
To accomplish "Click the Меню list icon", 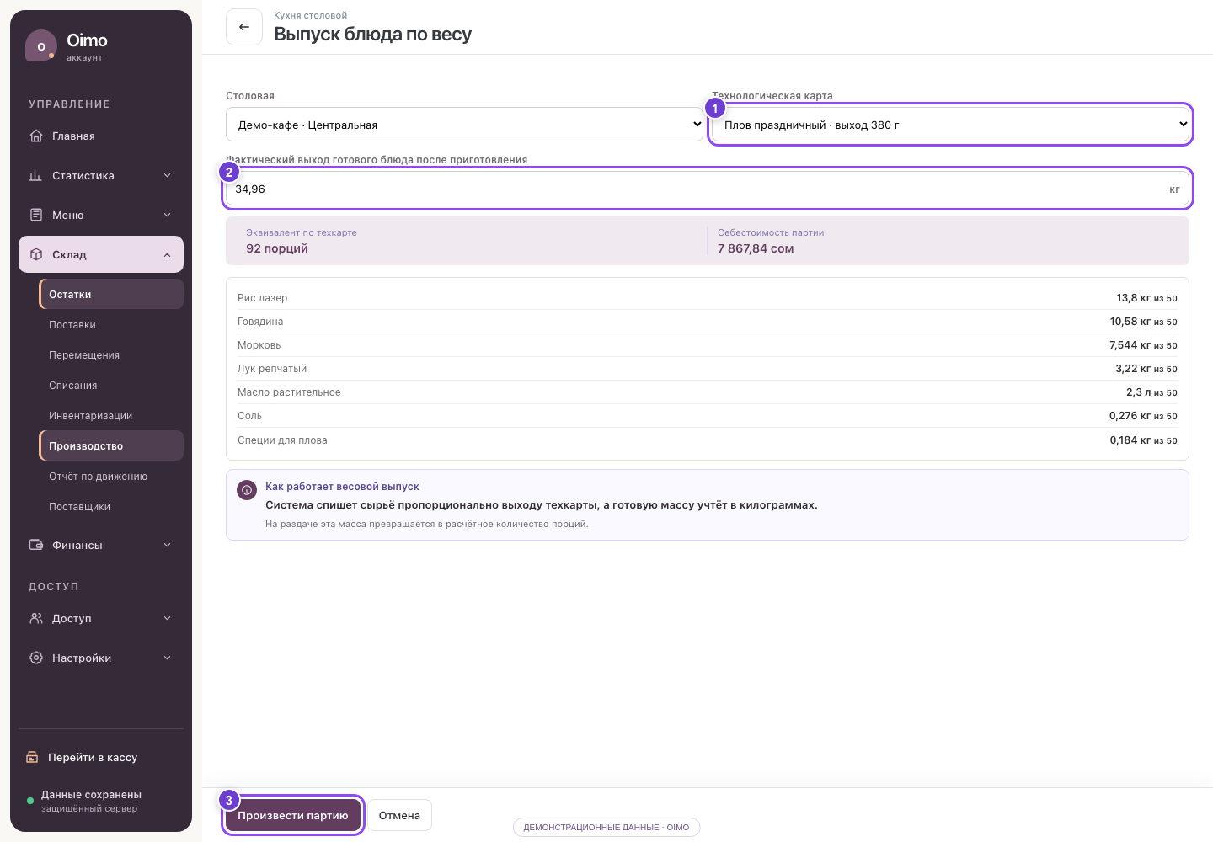I will click(36, 215).
